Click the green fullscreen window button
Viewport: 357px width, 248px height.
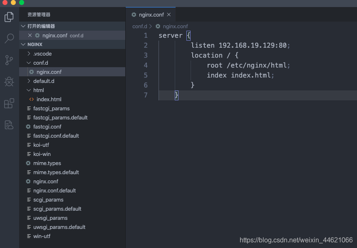tap(22, 2)
